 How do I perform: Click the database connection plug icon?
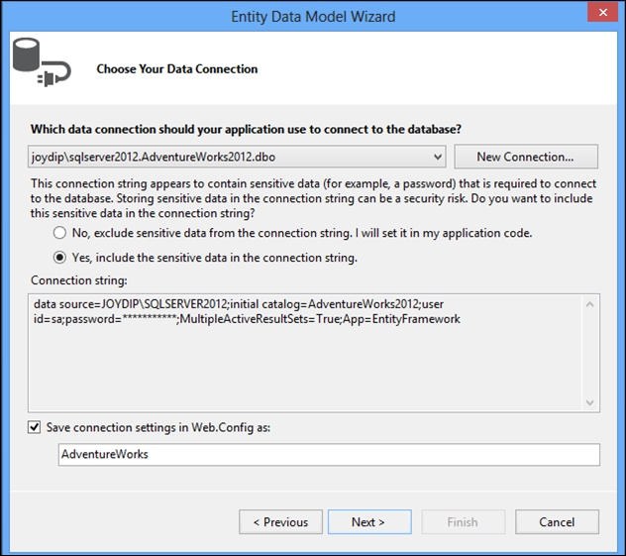point(42,62)
